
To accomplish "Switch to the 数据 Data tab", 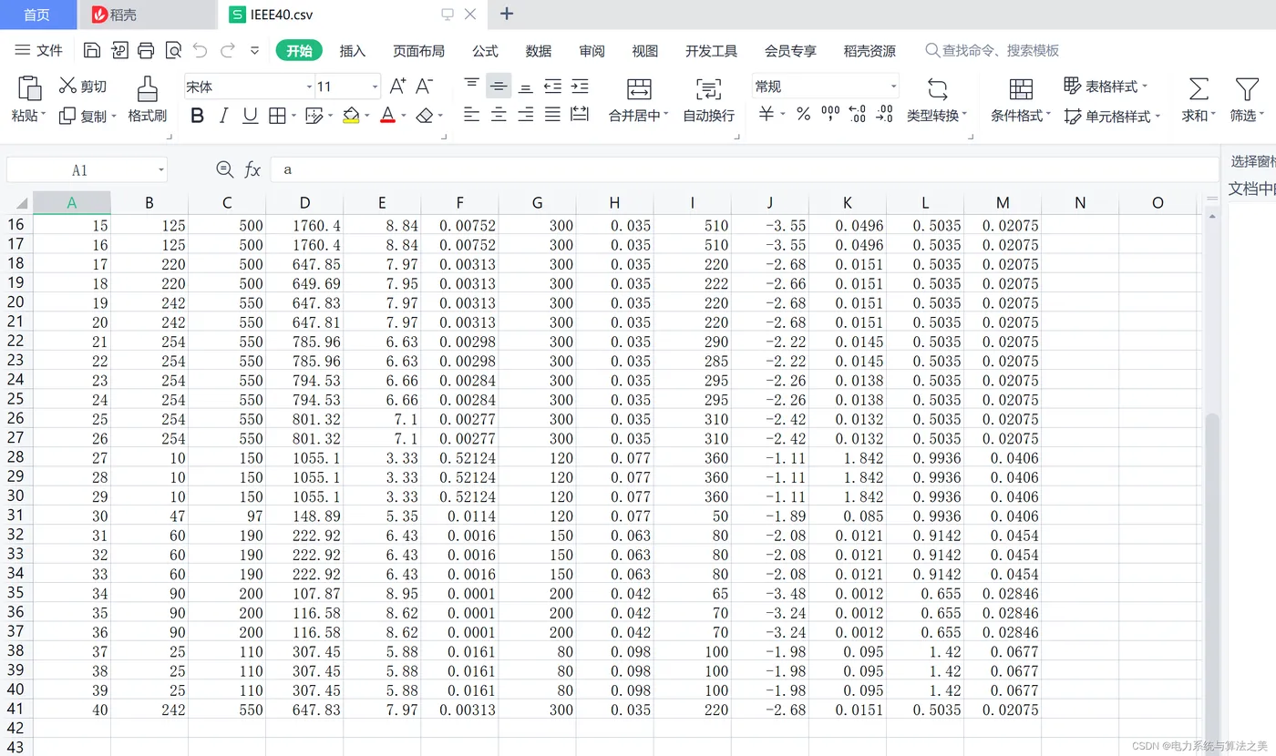I will 539,51.
